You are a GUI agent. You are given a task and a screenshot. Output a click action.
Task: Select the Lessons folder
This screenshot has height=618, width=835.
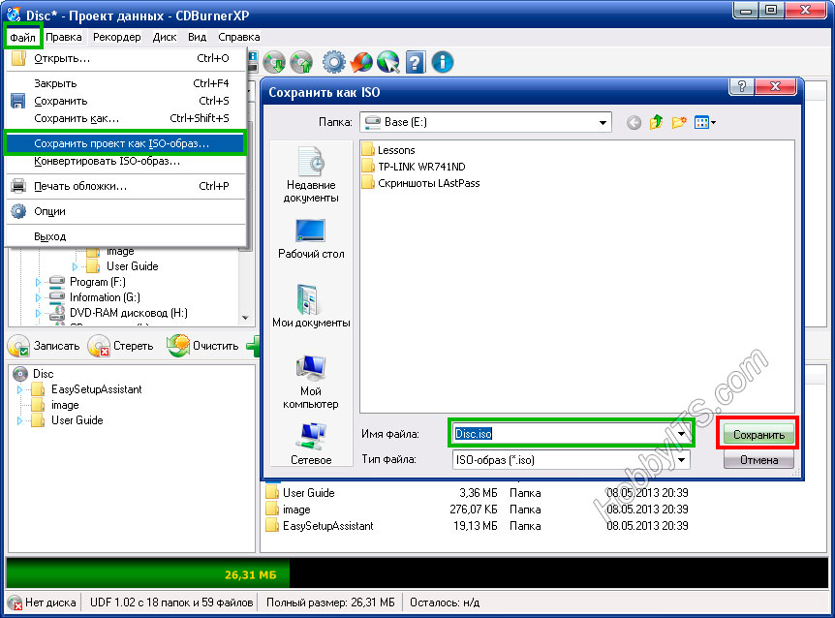click(388, 151)
